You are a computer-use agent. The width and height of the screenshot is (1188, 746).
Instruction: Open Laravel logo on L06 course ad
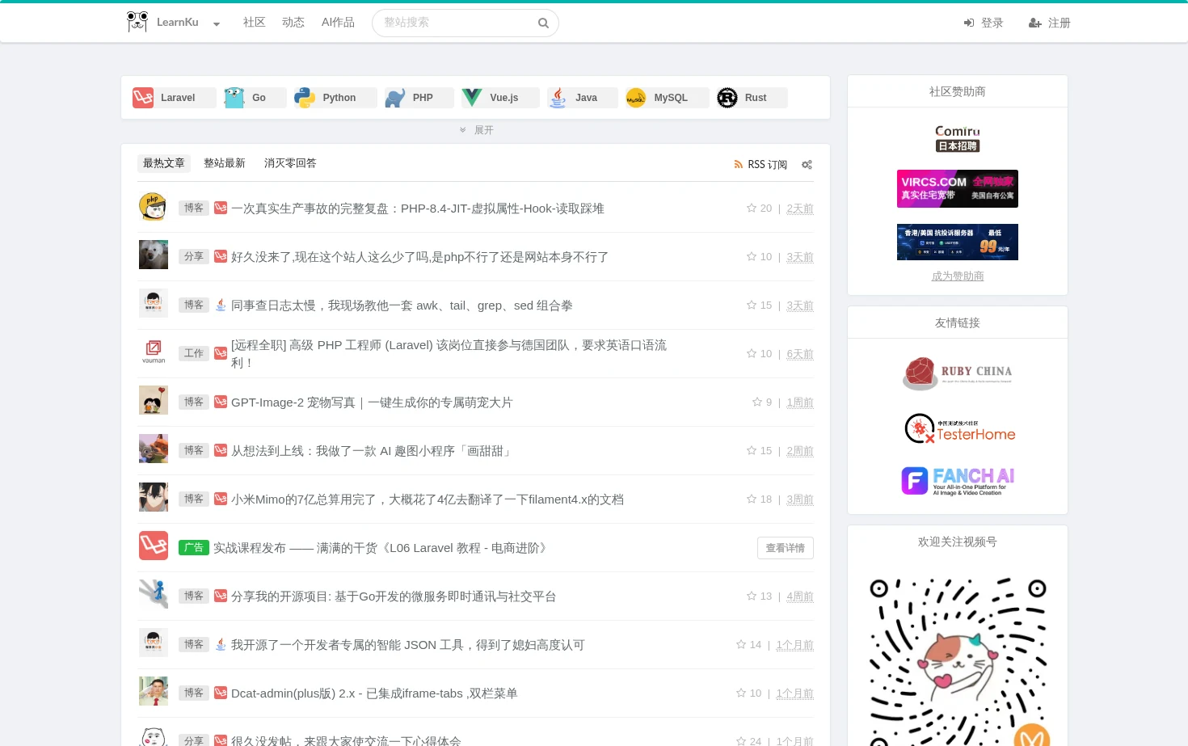click(153, 546)
